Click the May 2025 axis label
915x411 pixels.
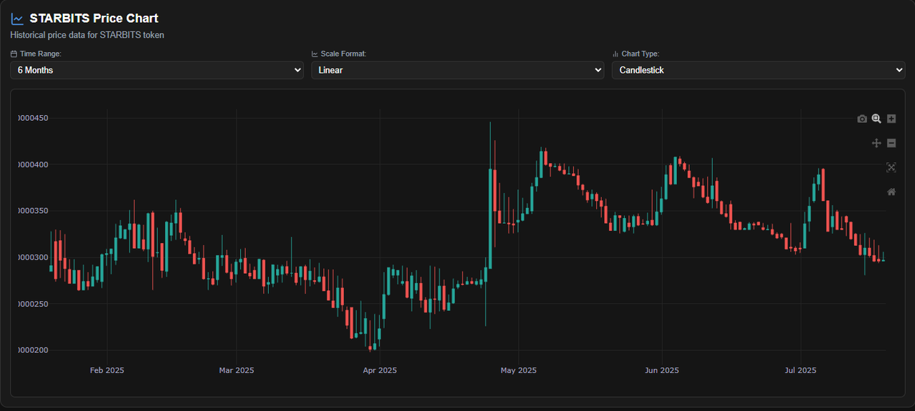click(x=518, y=370)
